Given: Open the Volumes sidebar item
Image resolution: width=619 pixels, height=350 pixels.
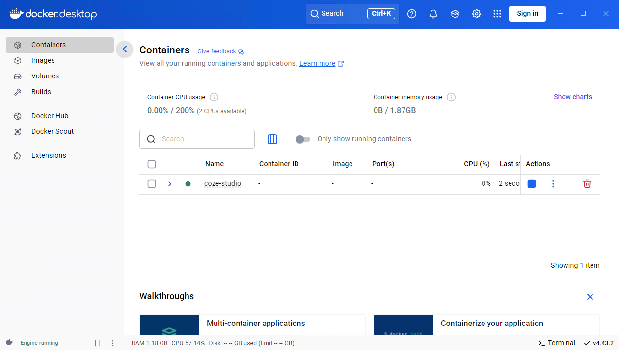Looking at the screenshot, I should pos(60,76).
